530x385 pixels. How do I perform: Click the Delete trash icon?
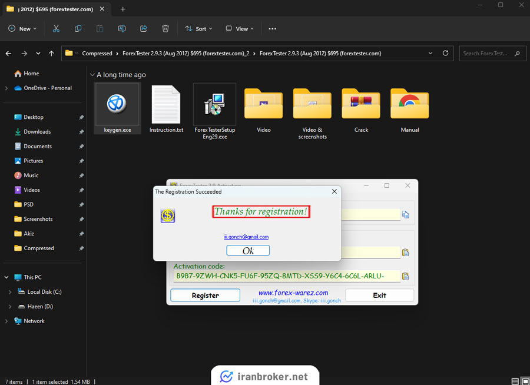point(165,29)
